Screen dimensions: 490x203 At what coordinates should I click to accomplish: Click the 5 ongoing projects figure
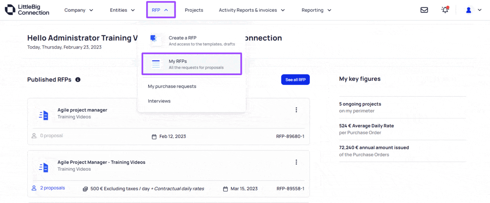[x=360, y=104]
